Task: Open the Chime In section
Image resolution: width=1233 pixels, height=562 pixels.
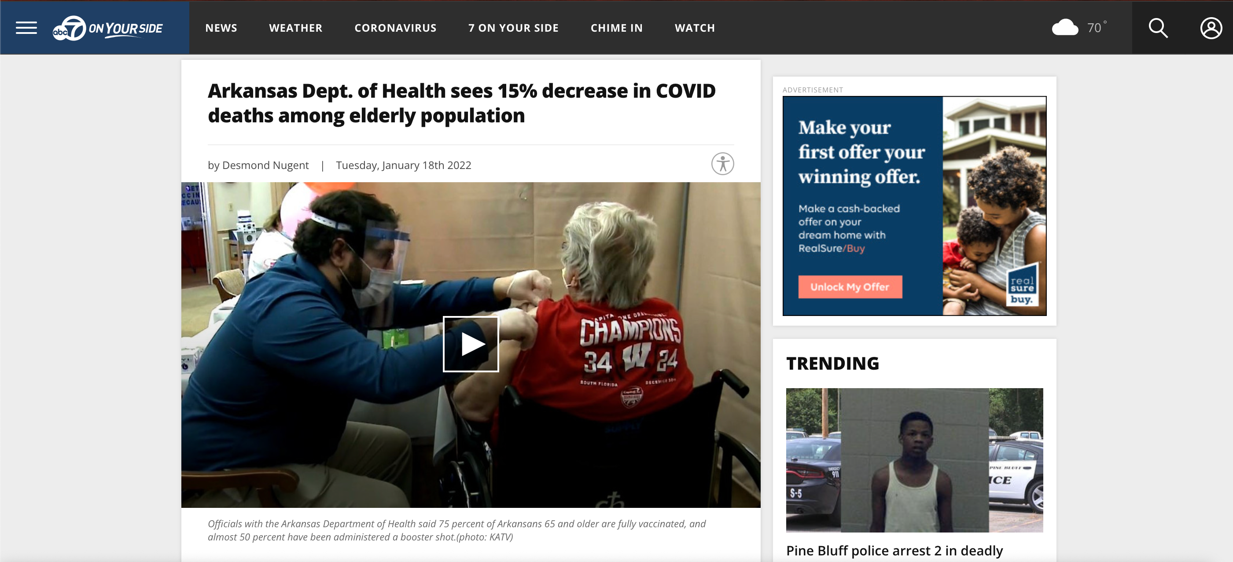Action: click(616, 28)
